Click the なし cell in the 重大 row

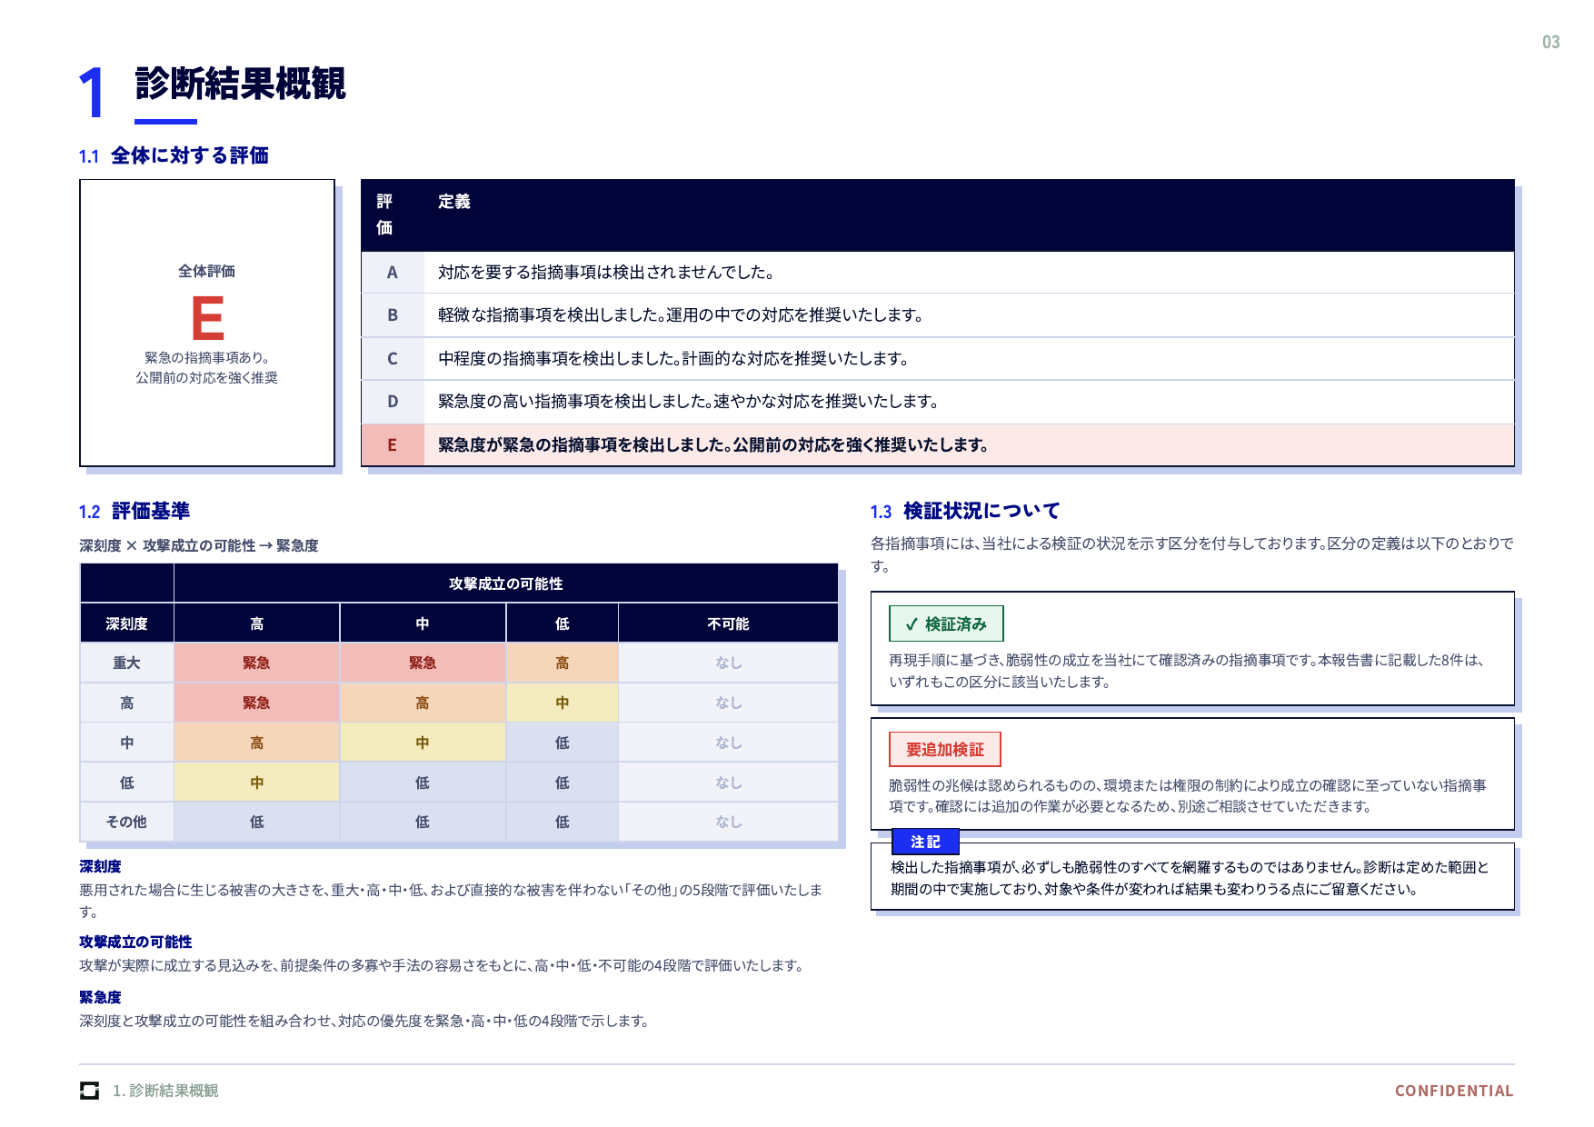pos(728,663)
